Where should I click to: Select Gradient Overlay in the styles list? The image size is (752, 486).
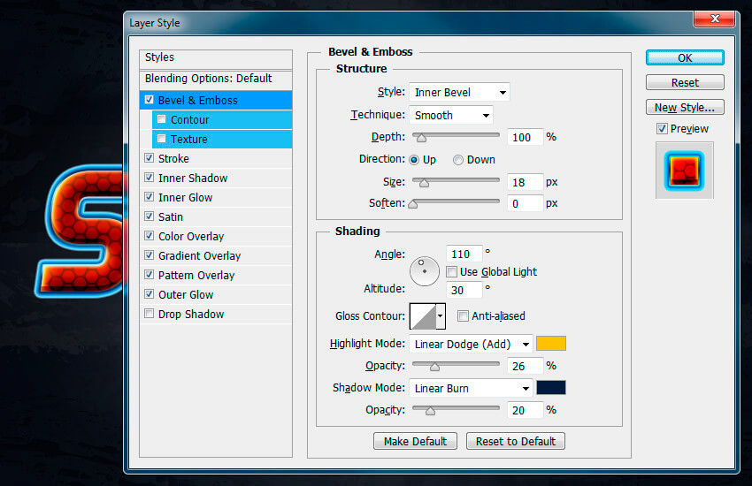pos(199,256)
